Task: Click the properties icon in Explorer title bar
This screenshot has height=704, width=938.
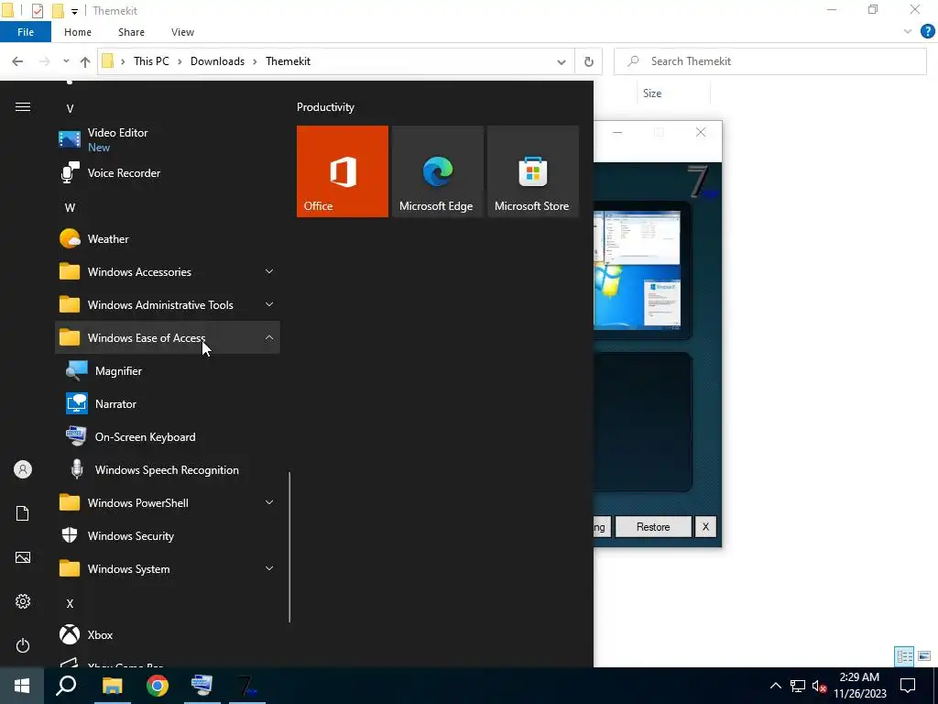Action: 37,11
